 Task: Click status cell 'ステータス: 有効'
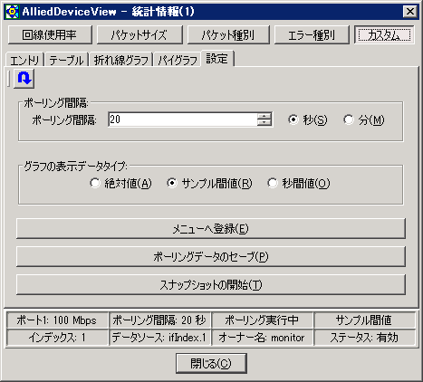pyautogui.click(x=364, y=338)
